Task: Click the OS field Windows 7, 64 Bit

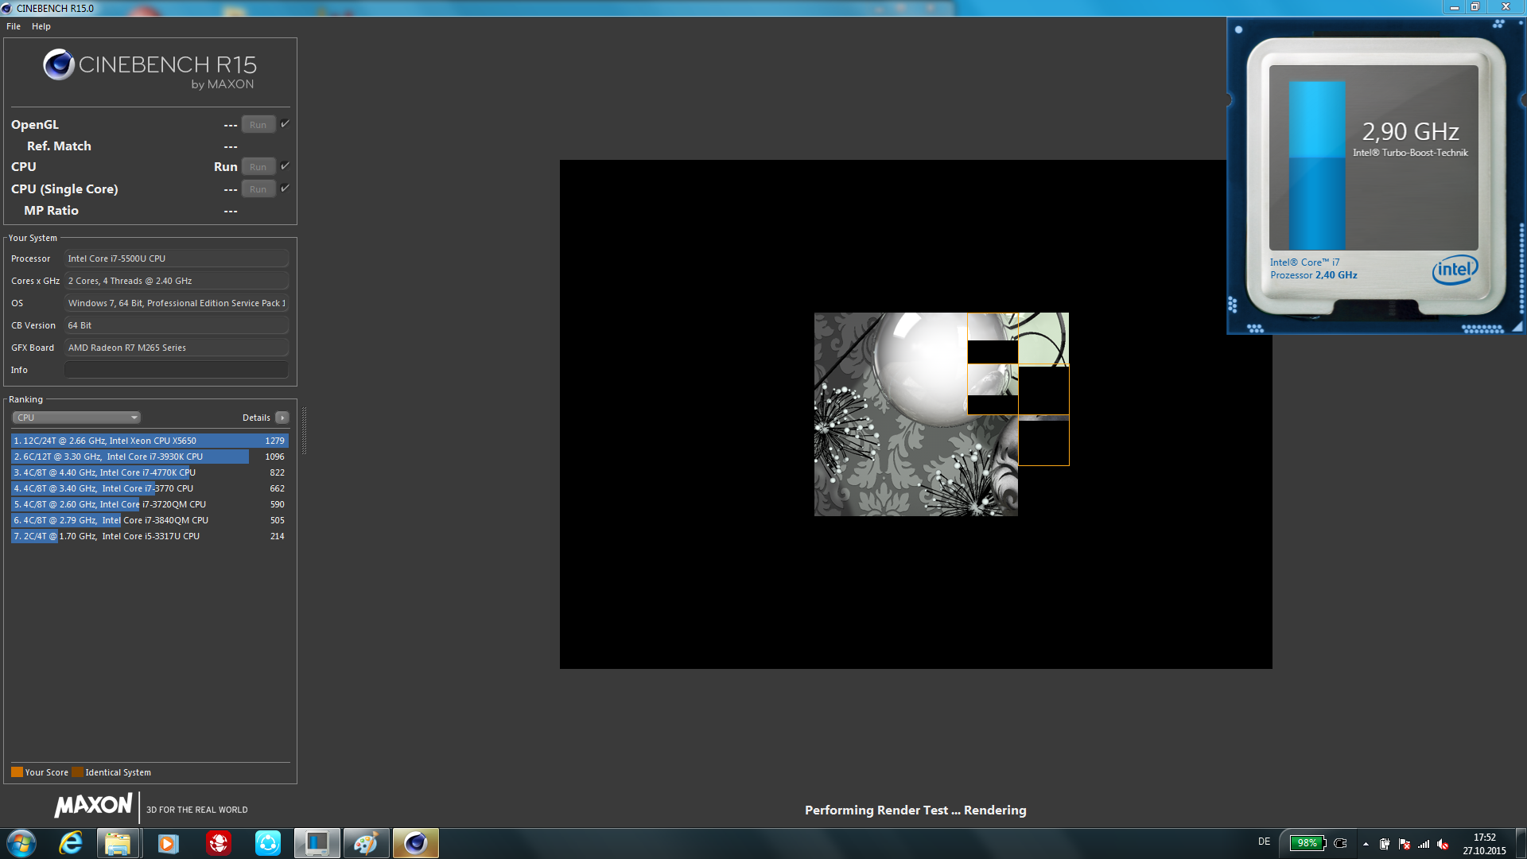Action: (x=177, y=303)
